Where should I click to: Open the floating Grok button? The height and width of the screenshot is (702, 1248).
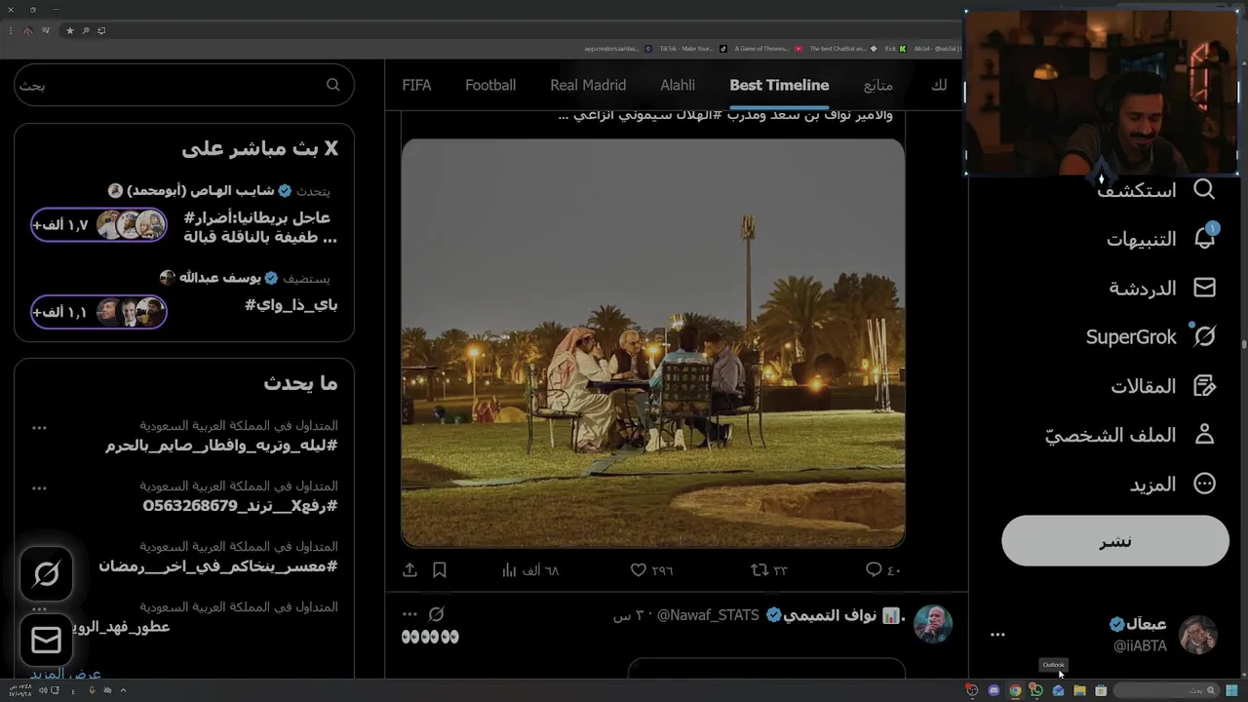click(46, 574)
